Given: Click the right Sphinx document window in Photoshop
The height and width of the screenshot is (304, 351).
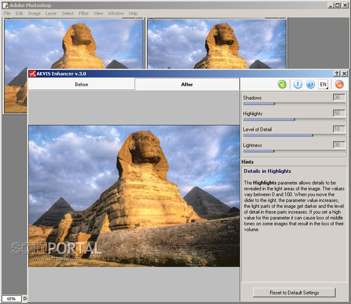Looking at the screenshot, I should [x=217, y=44].
